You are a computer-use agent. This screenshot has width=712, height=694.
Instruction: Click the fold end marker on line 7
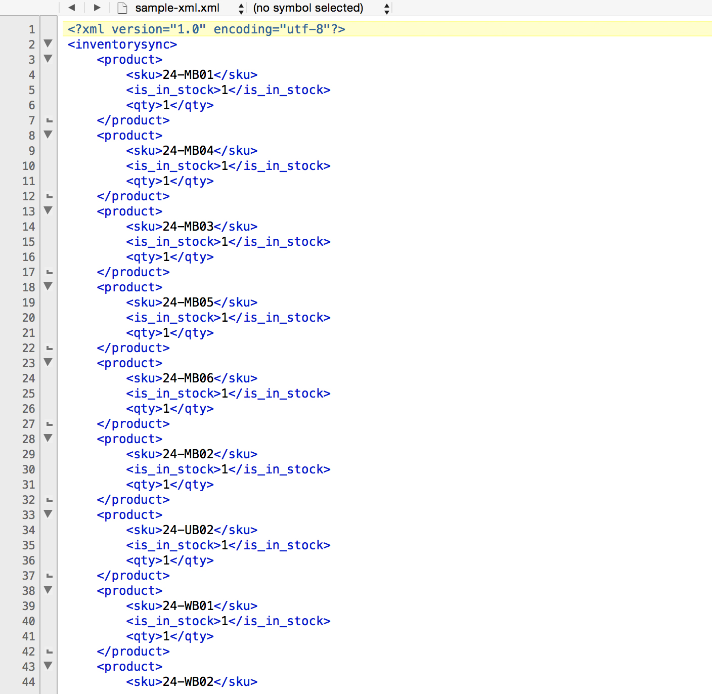[49, 120]
